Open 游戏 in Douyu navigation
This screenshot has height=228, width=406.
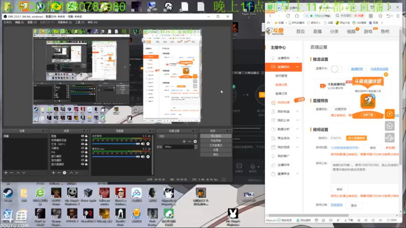368,31
